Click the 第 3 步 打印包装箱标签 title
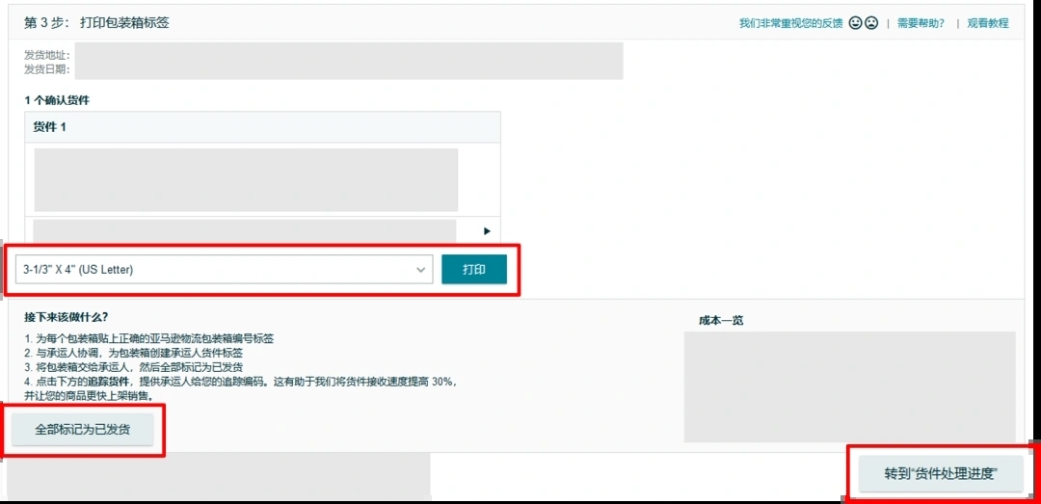Image resolution: width=1041 pixels, height=504 pixels. click(x=96, y=22)
